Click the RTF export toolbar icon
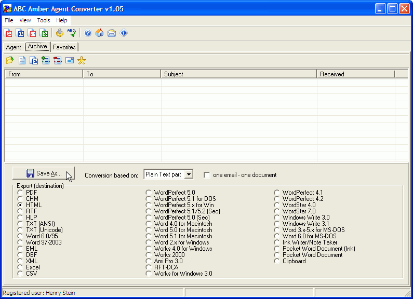 coord(33,33)
